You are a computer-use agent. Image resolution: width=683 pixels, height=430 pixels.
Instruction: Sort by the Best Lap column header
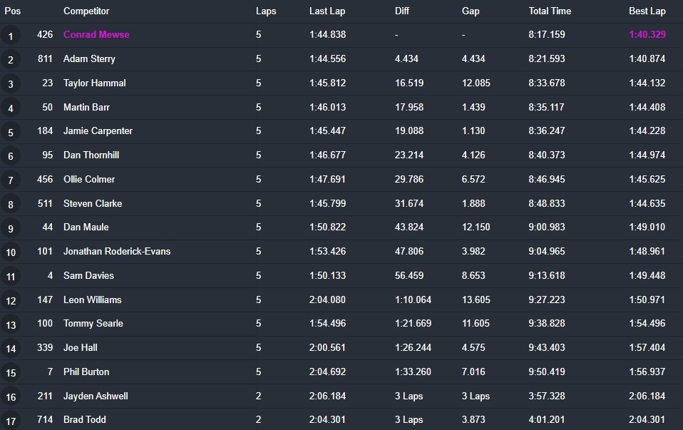coord(647,11)
